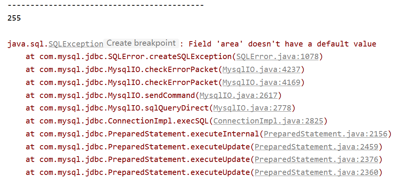Image resolution: width=394 pixels, height=181 pixels.
Task: Jump to MysqlIO.java:4237 link
Action: [x=261, y=69]
